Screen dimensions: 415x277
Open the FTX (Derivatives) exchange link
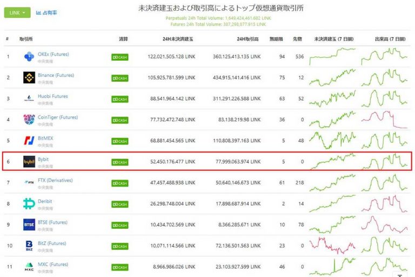(55, 180)
